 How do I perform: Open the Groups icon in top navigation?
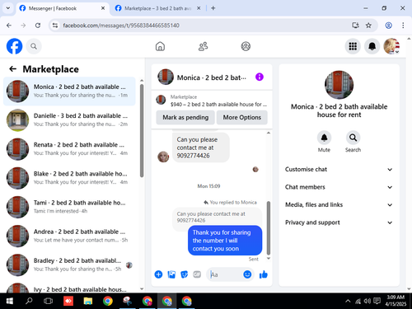tap(246, 46)
